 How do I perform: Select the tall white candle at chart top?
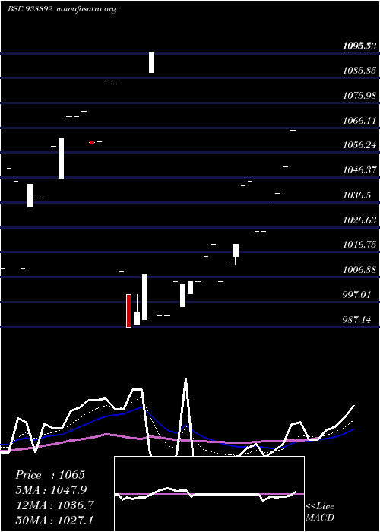pyautogui.click(x=151, y=62)
